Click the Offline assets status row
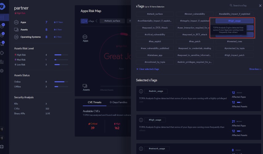 [x=41, y=87]
